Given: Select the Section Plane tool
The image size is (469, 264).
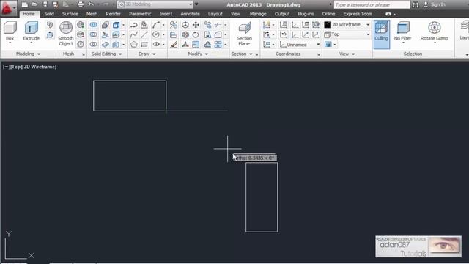Looking at the screenshot, I should pyautogui.click(x=244, y=34).
